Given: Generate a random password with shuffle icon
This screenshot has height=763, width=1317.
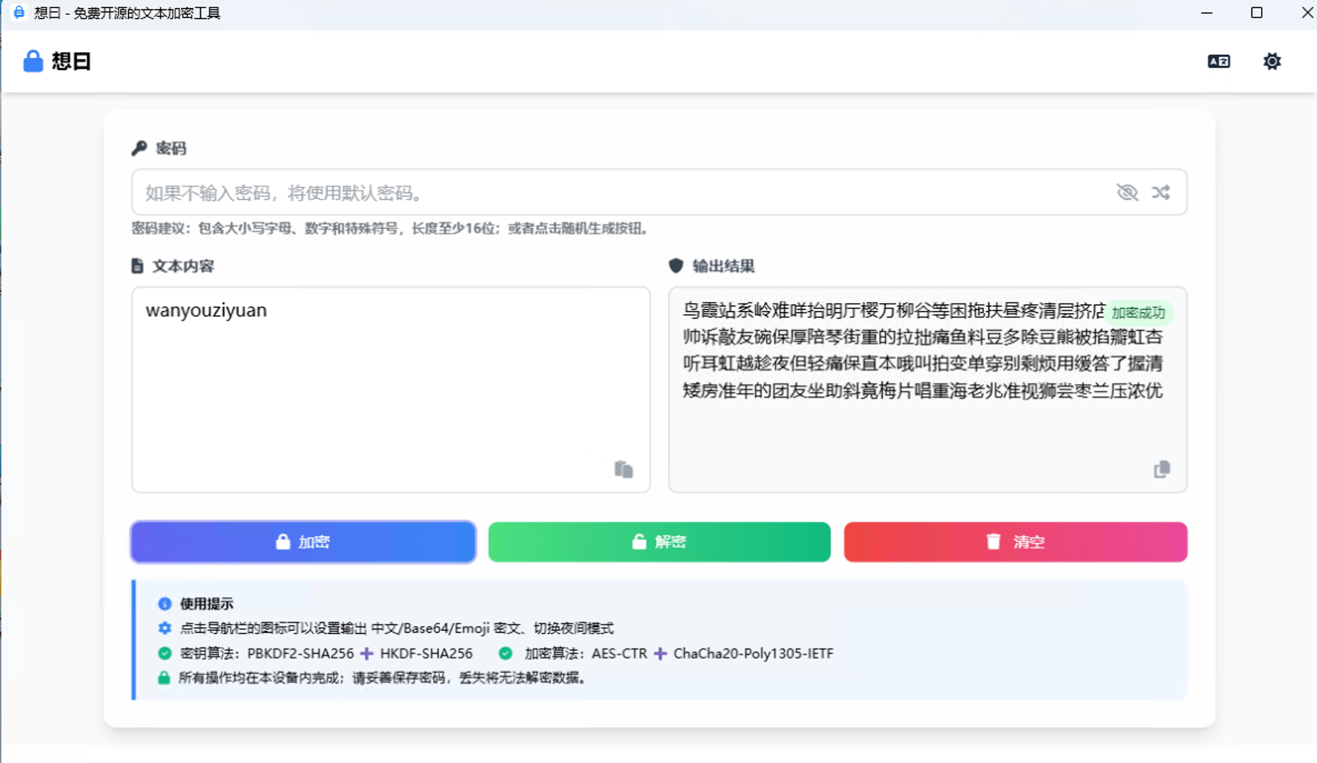Looking at the screenshot, I should [x=1161, y=193].
